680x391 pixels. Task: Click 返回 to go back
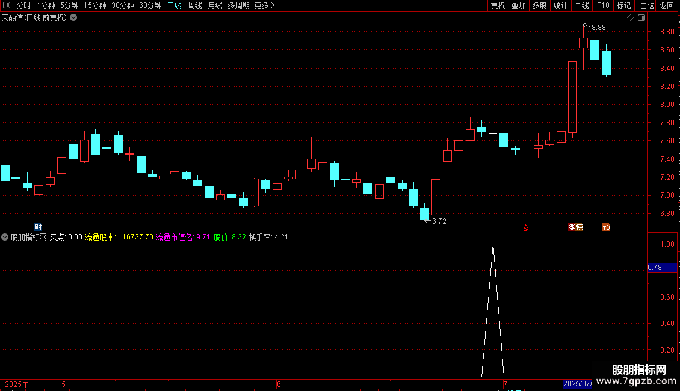pos(667,5)
